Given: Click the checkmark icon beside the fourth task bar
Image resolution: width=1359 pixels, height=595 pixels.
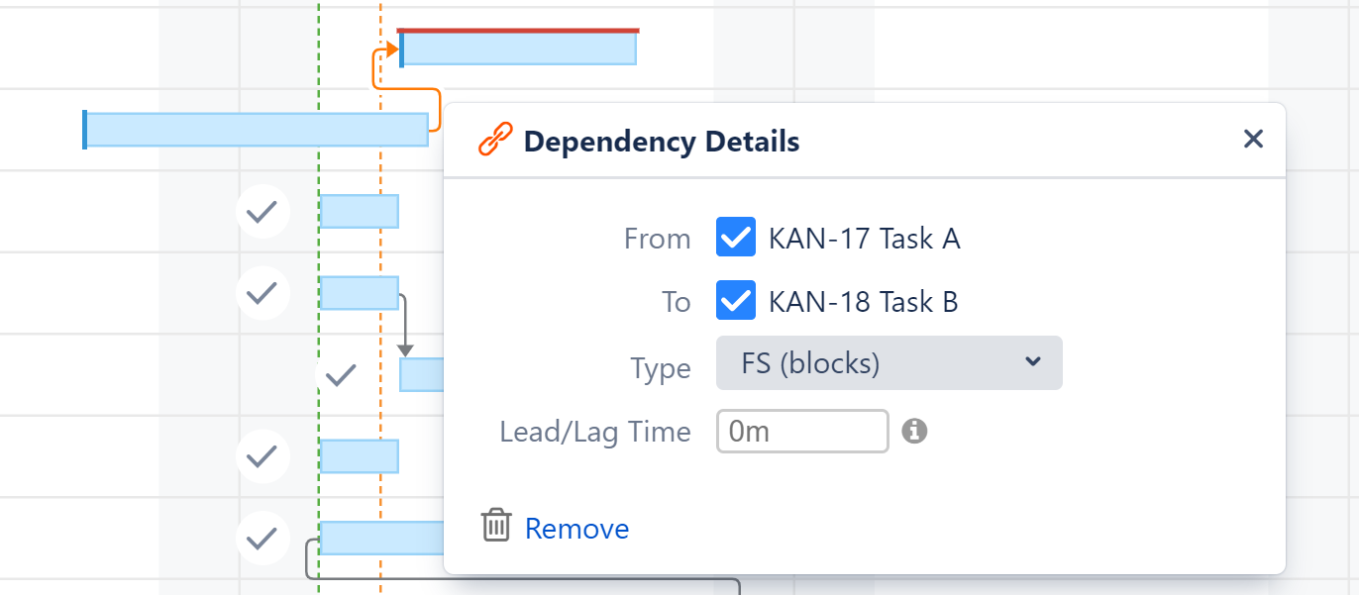Looking at the screenshot, I should pyautogui.click(x=262, y=456).
